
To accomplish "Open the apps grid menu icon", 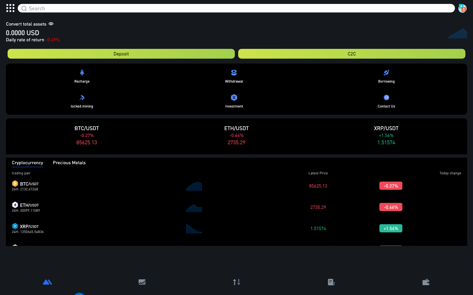I will tap(10, 8).
